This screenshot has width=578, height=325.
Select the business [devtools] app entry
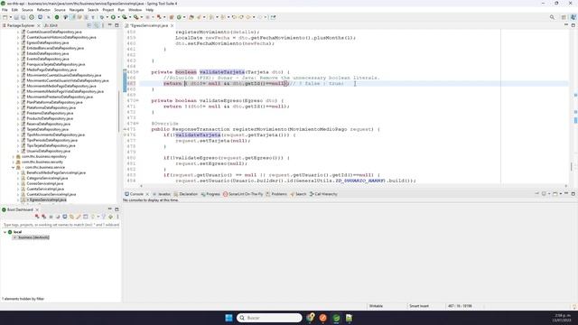point(33,237)
